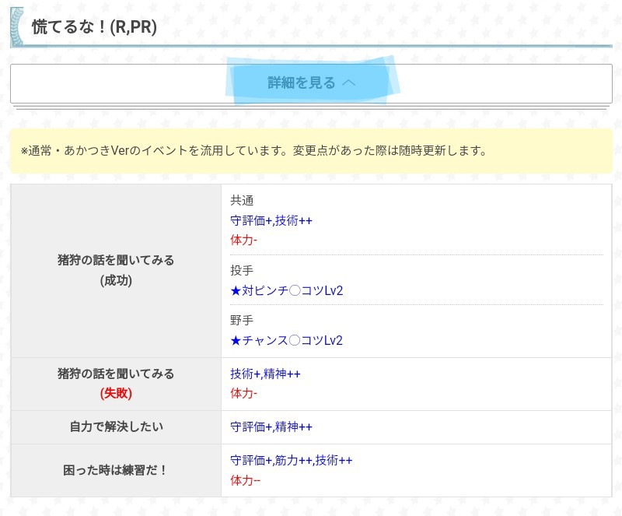Click the 共通 section label
The width and height of the screenshot is (622, 516).
(x=242, y=200)
